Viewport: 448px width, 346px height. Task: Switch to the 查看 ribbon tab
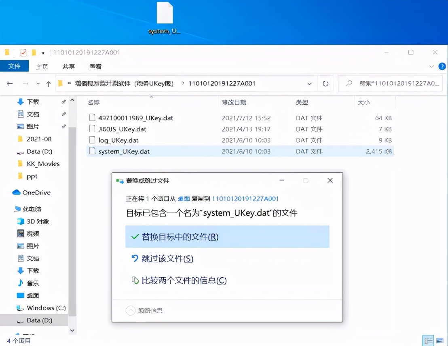click(95, 66)
